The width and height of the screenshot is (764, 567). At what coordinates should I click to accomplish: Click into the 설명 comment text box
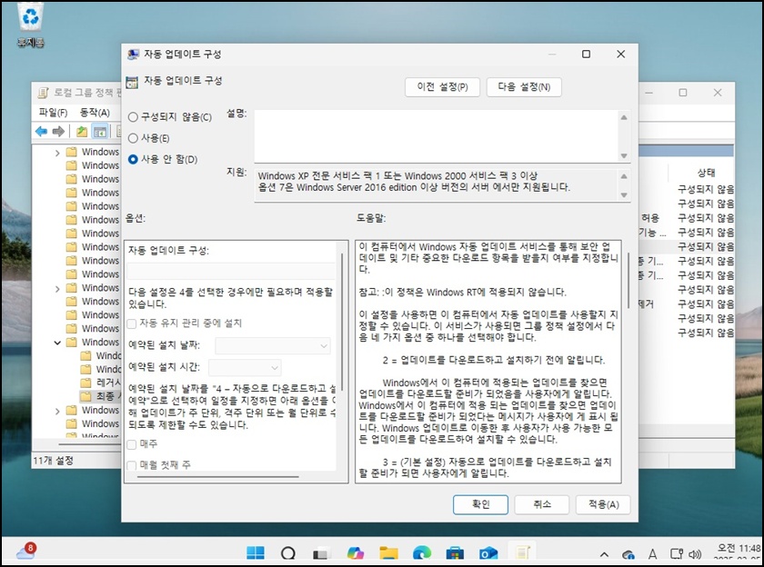436,136
